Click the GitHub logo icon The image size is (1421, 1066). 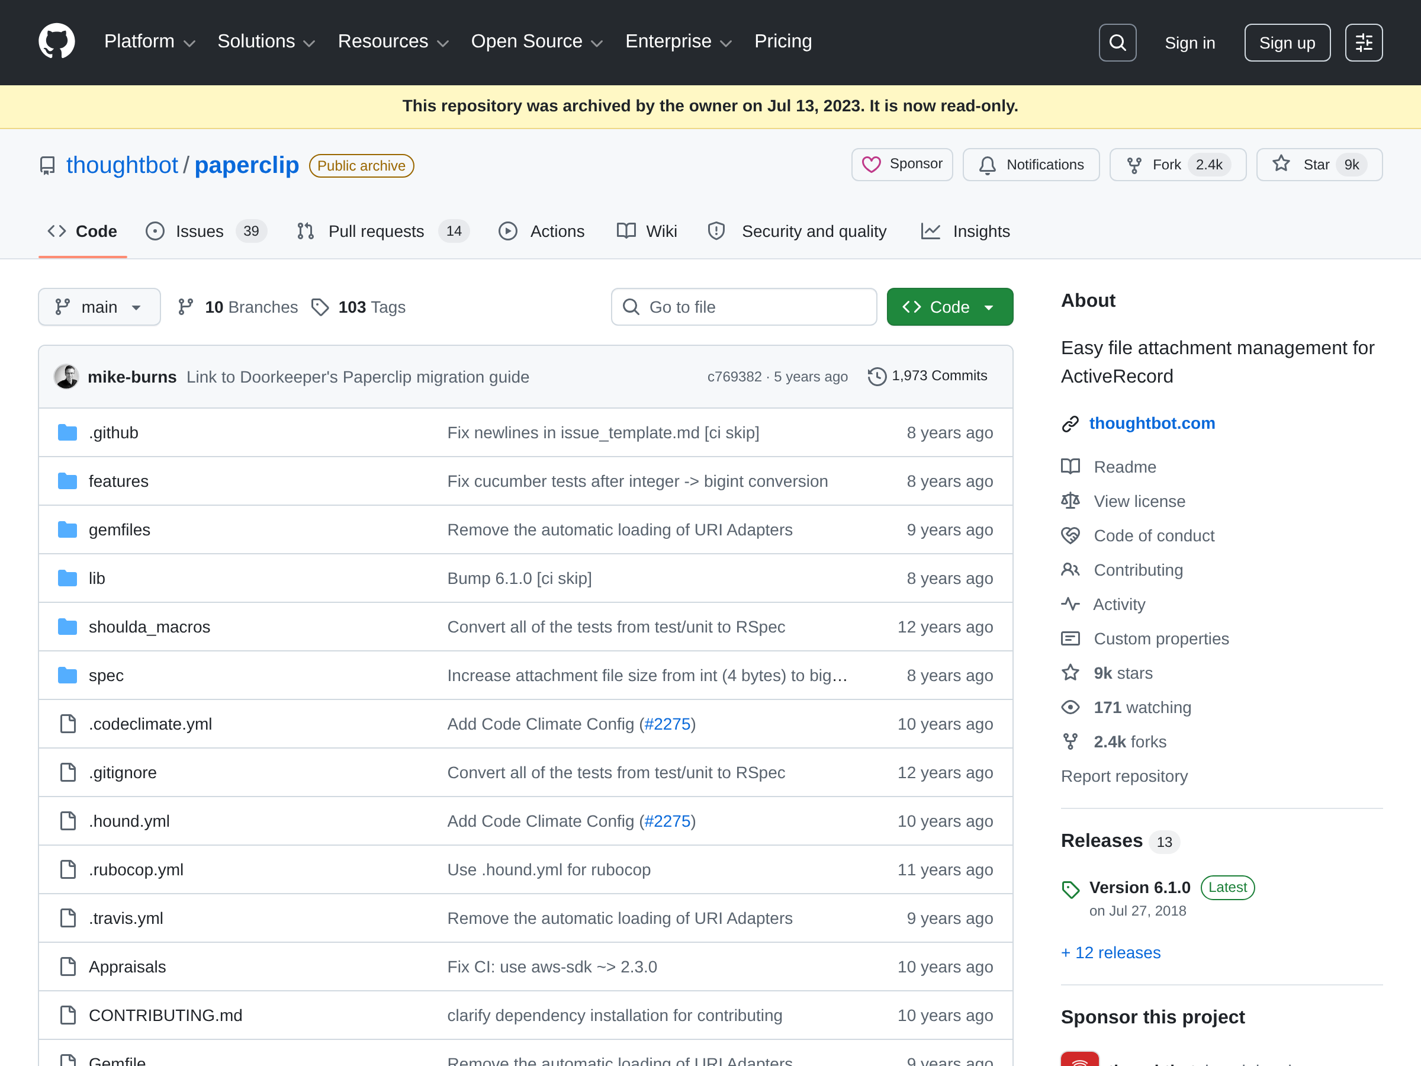click(56, 42)
